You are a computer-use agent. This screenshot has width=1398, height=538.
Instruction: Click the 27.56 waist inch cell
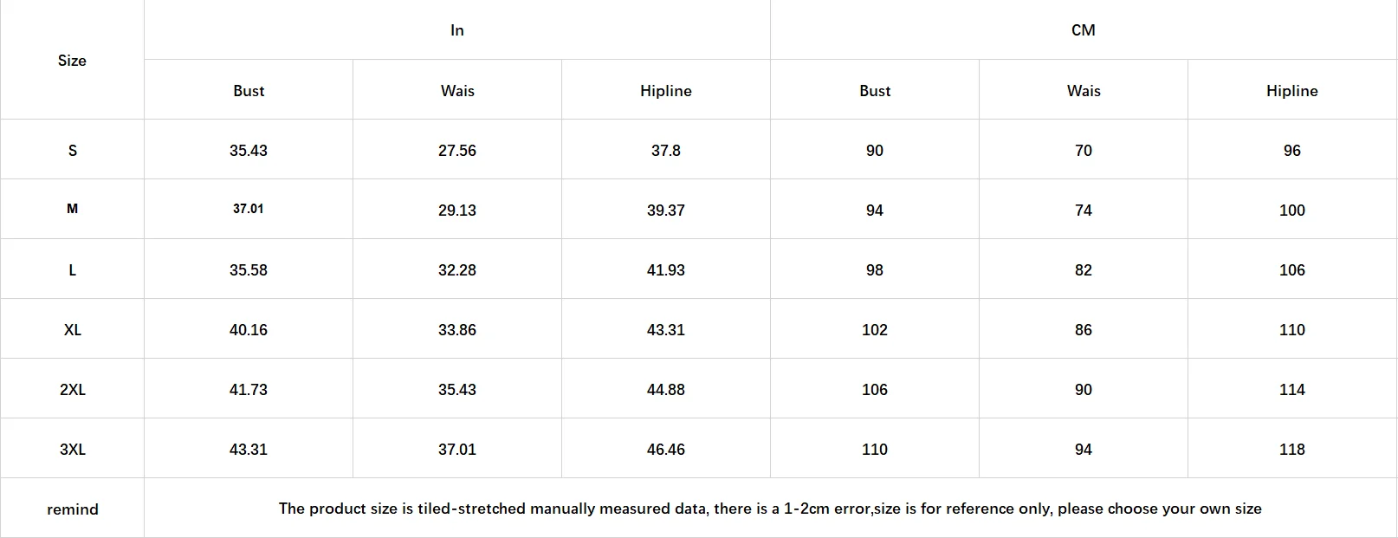457,150
